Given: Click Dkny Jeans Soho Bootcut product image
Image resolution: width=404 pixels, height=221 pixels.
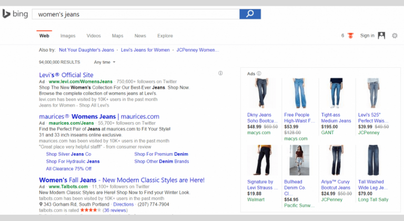Looking at the screenshot, I should pos(262,93).
